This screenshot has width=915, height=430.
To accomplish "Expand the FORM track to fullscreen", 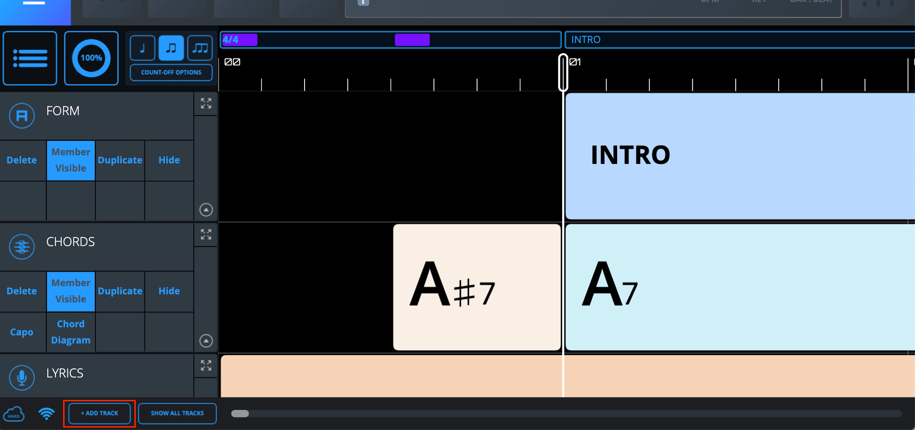I will (206, 104).
